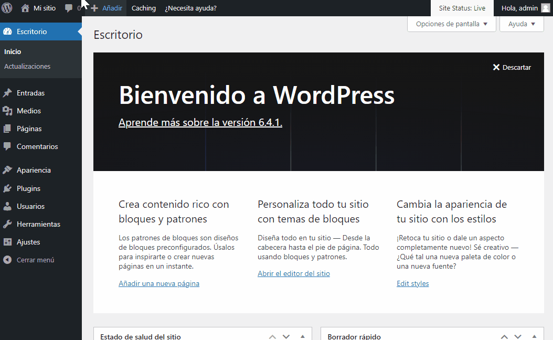Click Añadir una nueva página link
Image resolution: width=553 pixels, height=340 pixels.
point(159,283)
